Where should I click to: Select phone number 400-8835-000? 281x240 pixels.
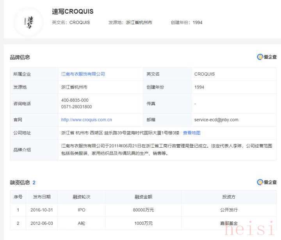pyautogui.click(x=75, y=100)
